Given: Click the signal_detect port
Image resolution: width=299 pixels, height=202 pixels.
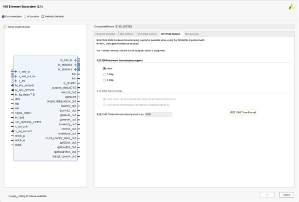Looking at the screenshot, I should [x=23, y=113].
